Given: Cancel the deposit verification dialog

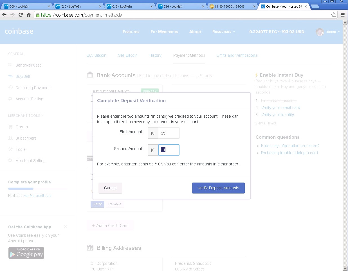Looking at the screenshot, I should pos(110,188).
